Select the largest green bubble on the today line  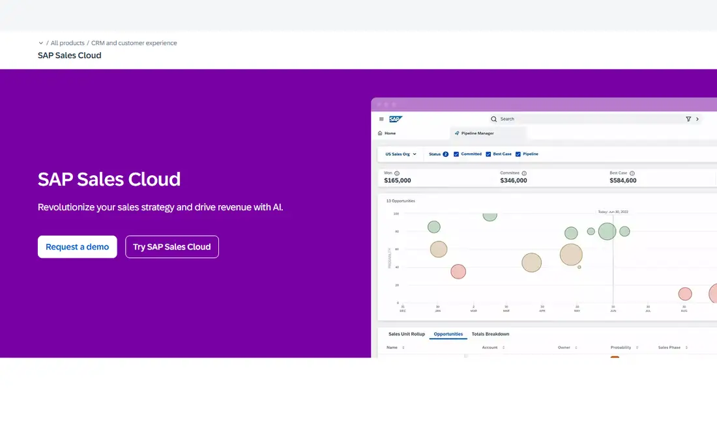[607, 232]
